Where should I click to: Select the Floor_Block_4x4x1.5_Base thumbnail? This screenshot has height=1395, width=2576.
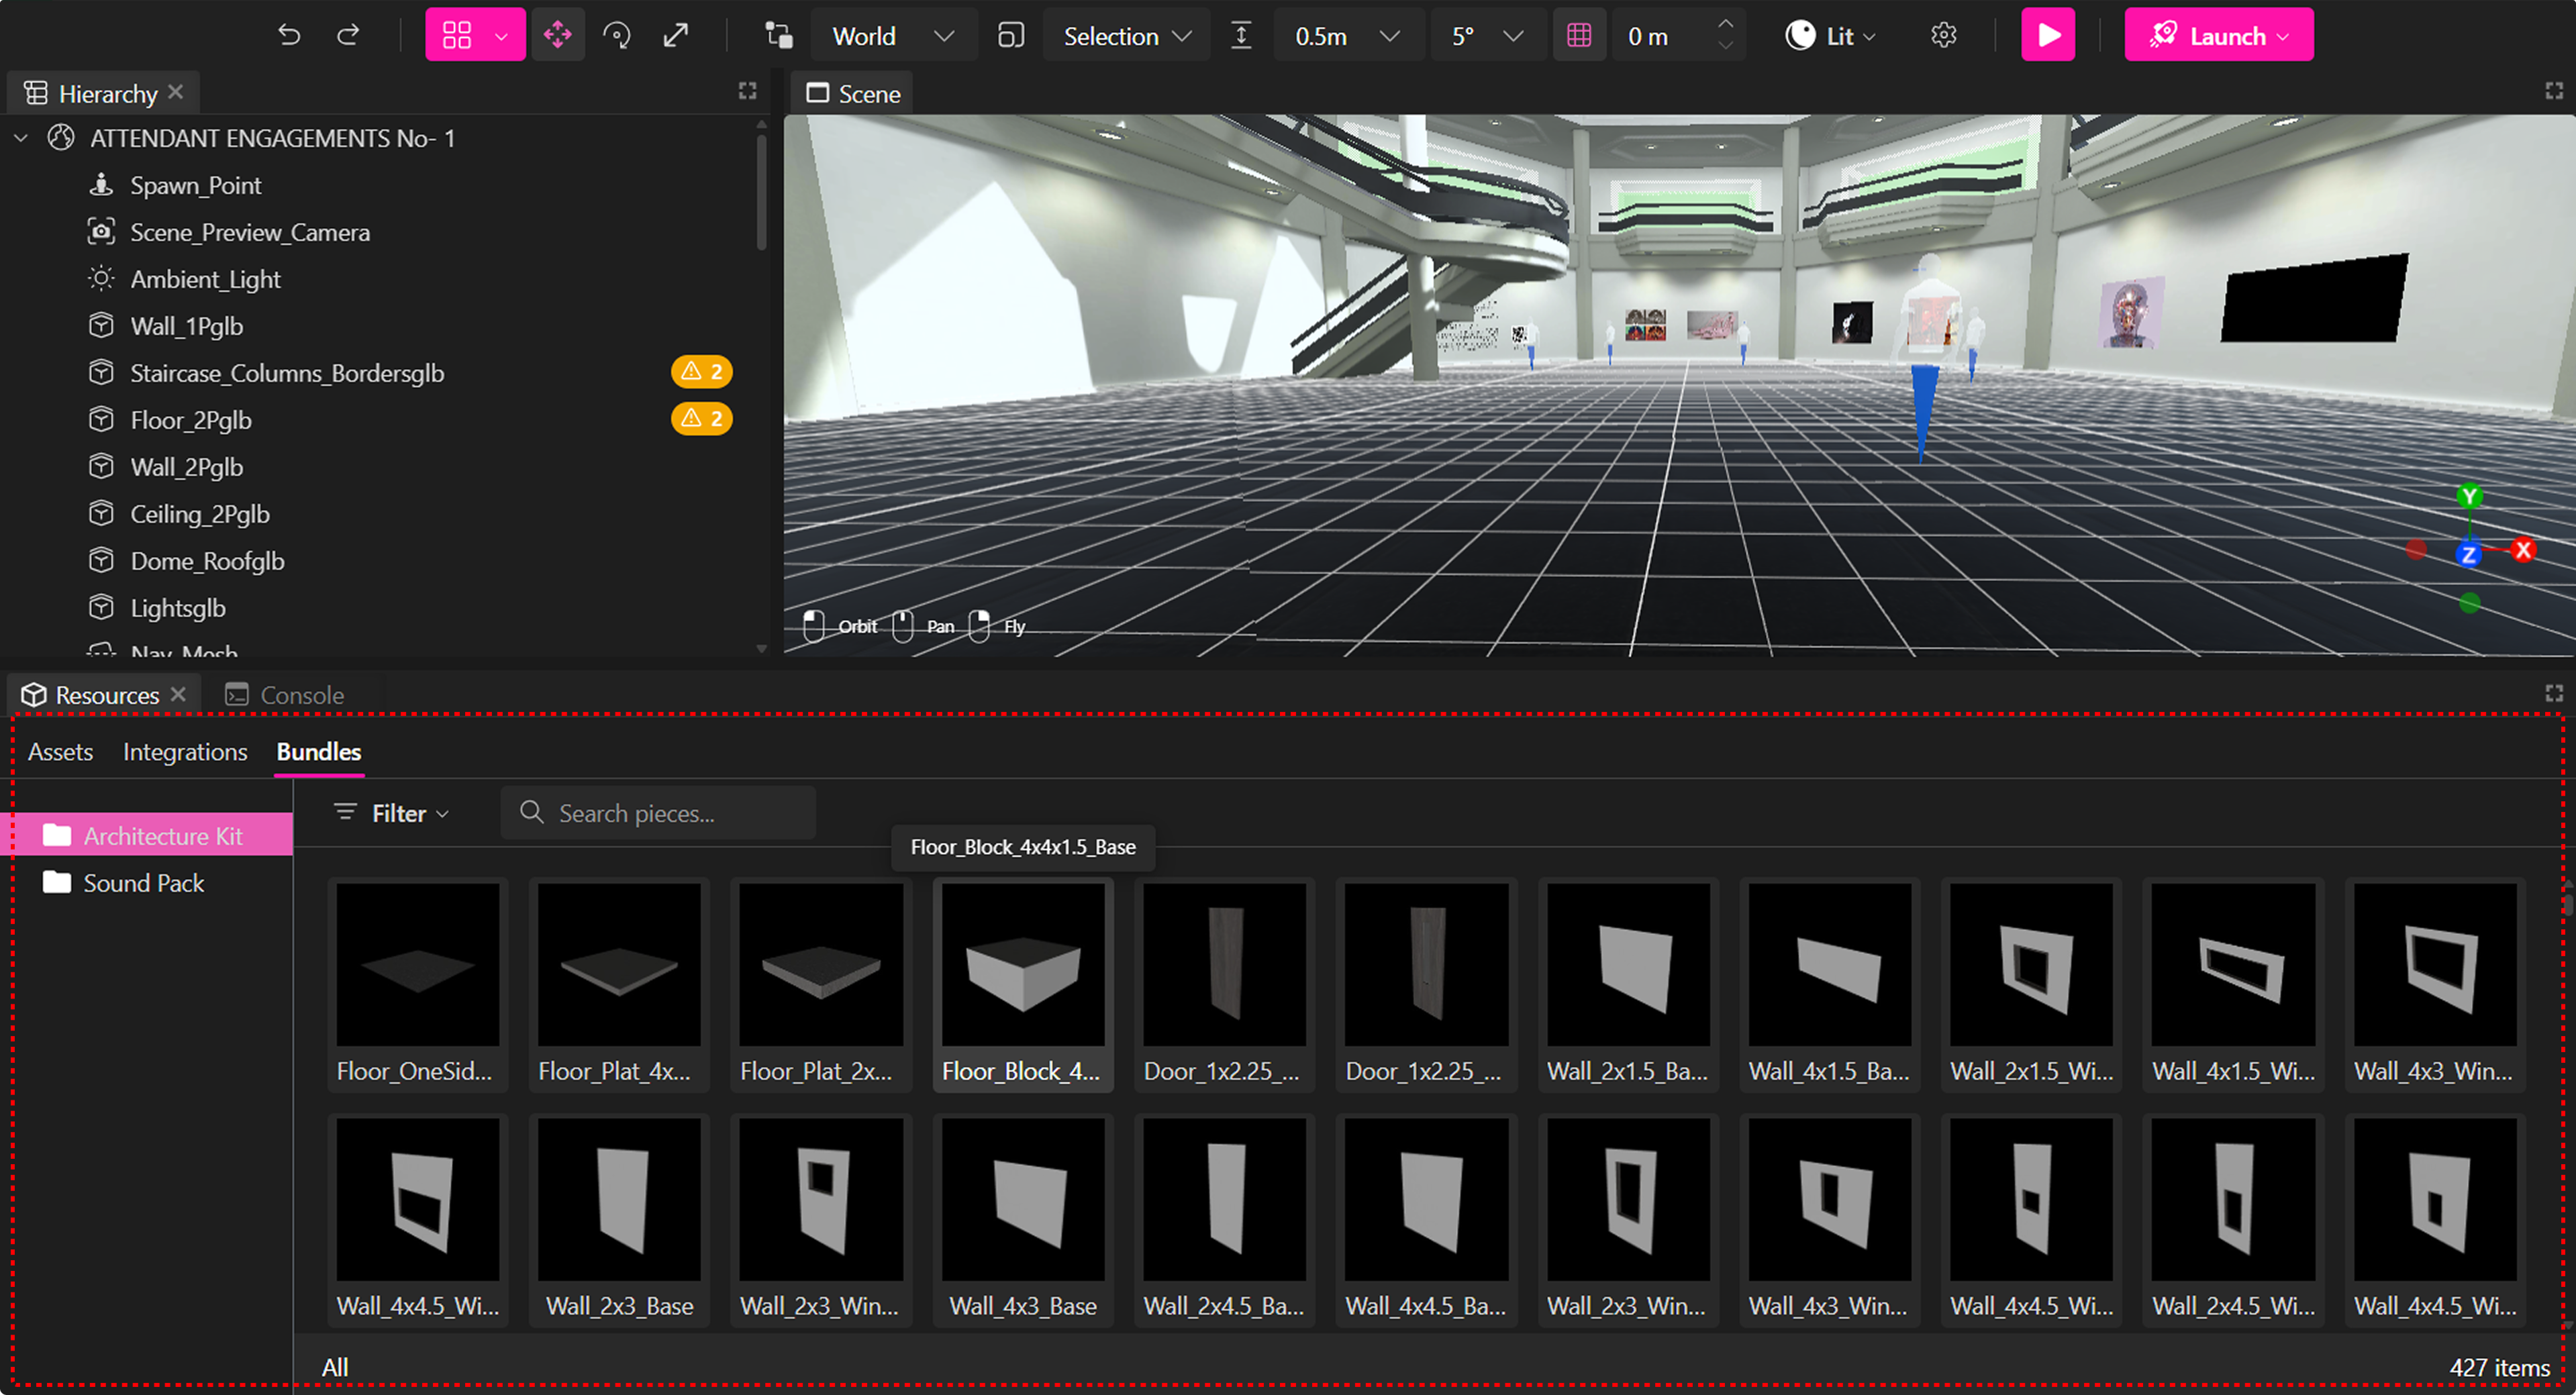[x=1022, y=965]
